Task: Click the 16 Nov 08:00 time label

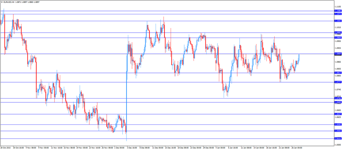Action: point(69,148)
